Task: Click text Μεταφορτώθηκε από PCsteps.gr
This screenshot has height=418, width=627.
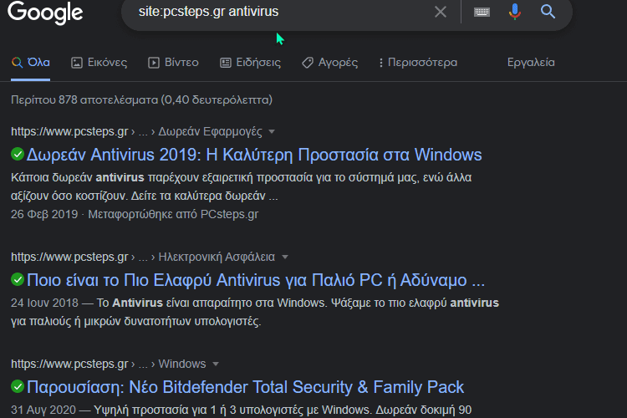Action: (x=173, y=214)
